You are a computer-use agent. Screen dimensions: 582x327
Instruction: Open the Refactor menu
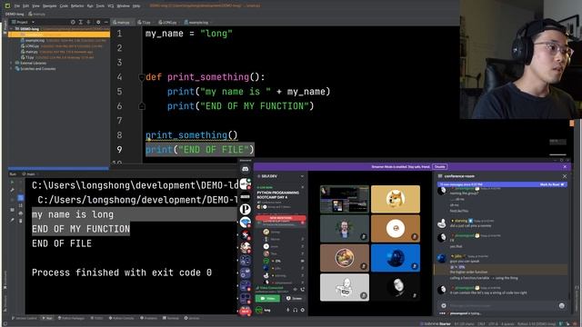point(77,6)
